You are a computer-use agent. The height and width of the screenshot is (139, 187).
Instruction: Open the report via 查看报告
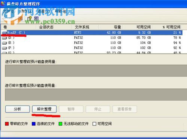125,109
